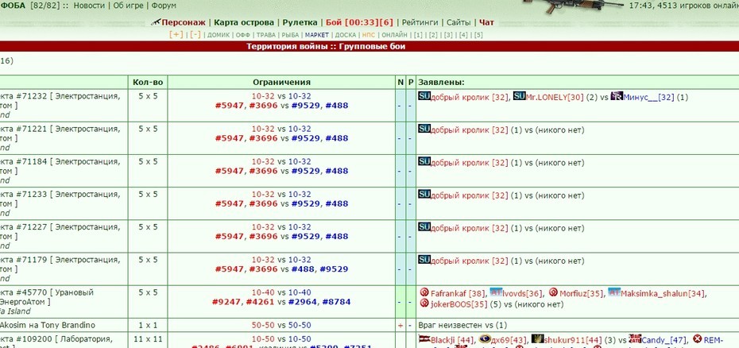
Task: Open Новости in top menu
Action: coord(90,6)
